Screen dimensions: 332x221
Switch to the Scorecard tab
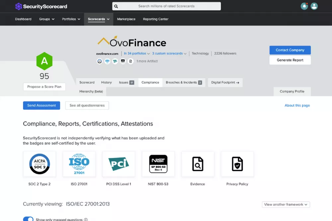(x=87, y=82)
